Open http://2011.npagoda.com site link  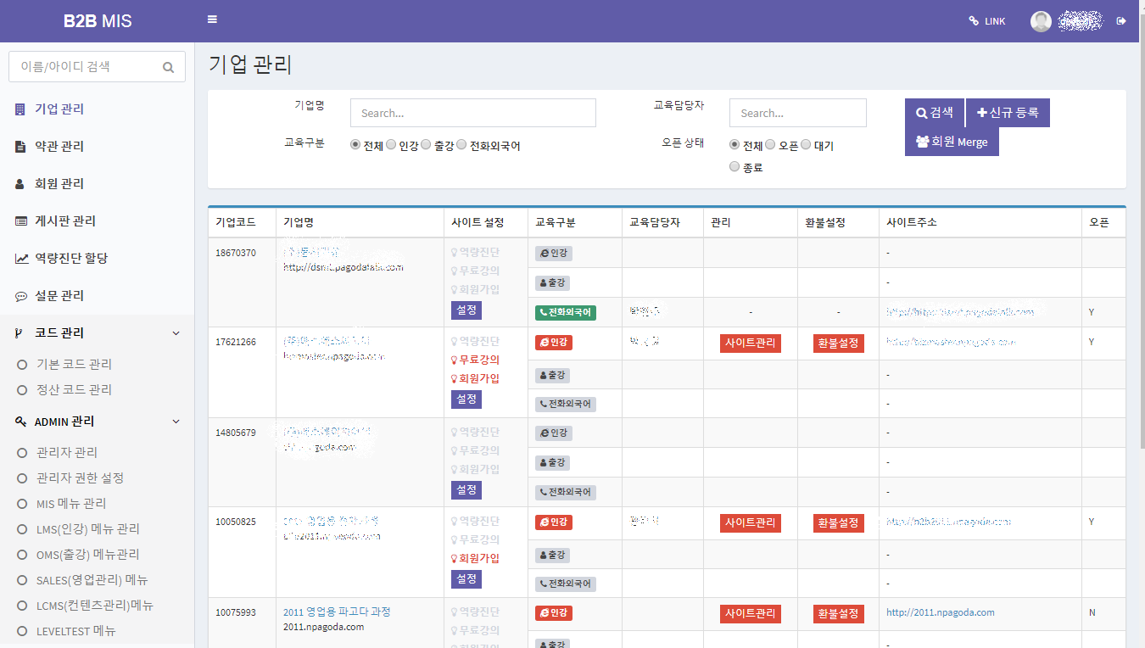(941, 612)
